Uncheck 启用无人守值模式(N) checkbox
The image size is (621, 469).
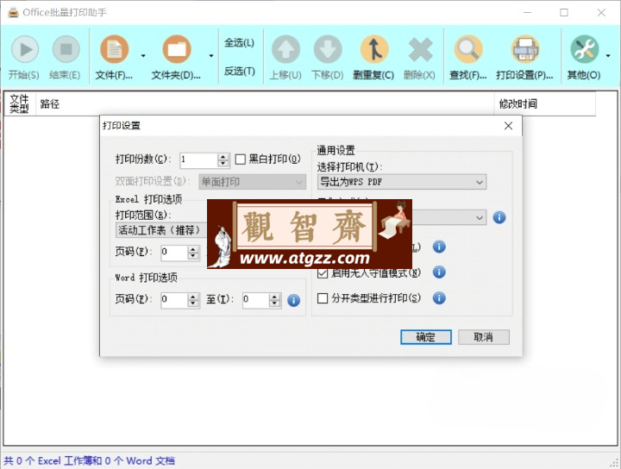click(323, 273)
